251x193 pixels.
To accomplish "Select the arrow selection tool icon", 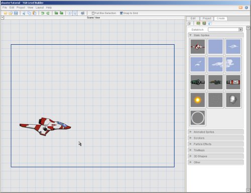I will pyautogui.click(x=75, y=13).
